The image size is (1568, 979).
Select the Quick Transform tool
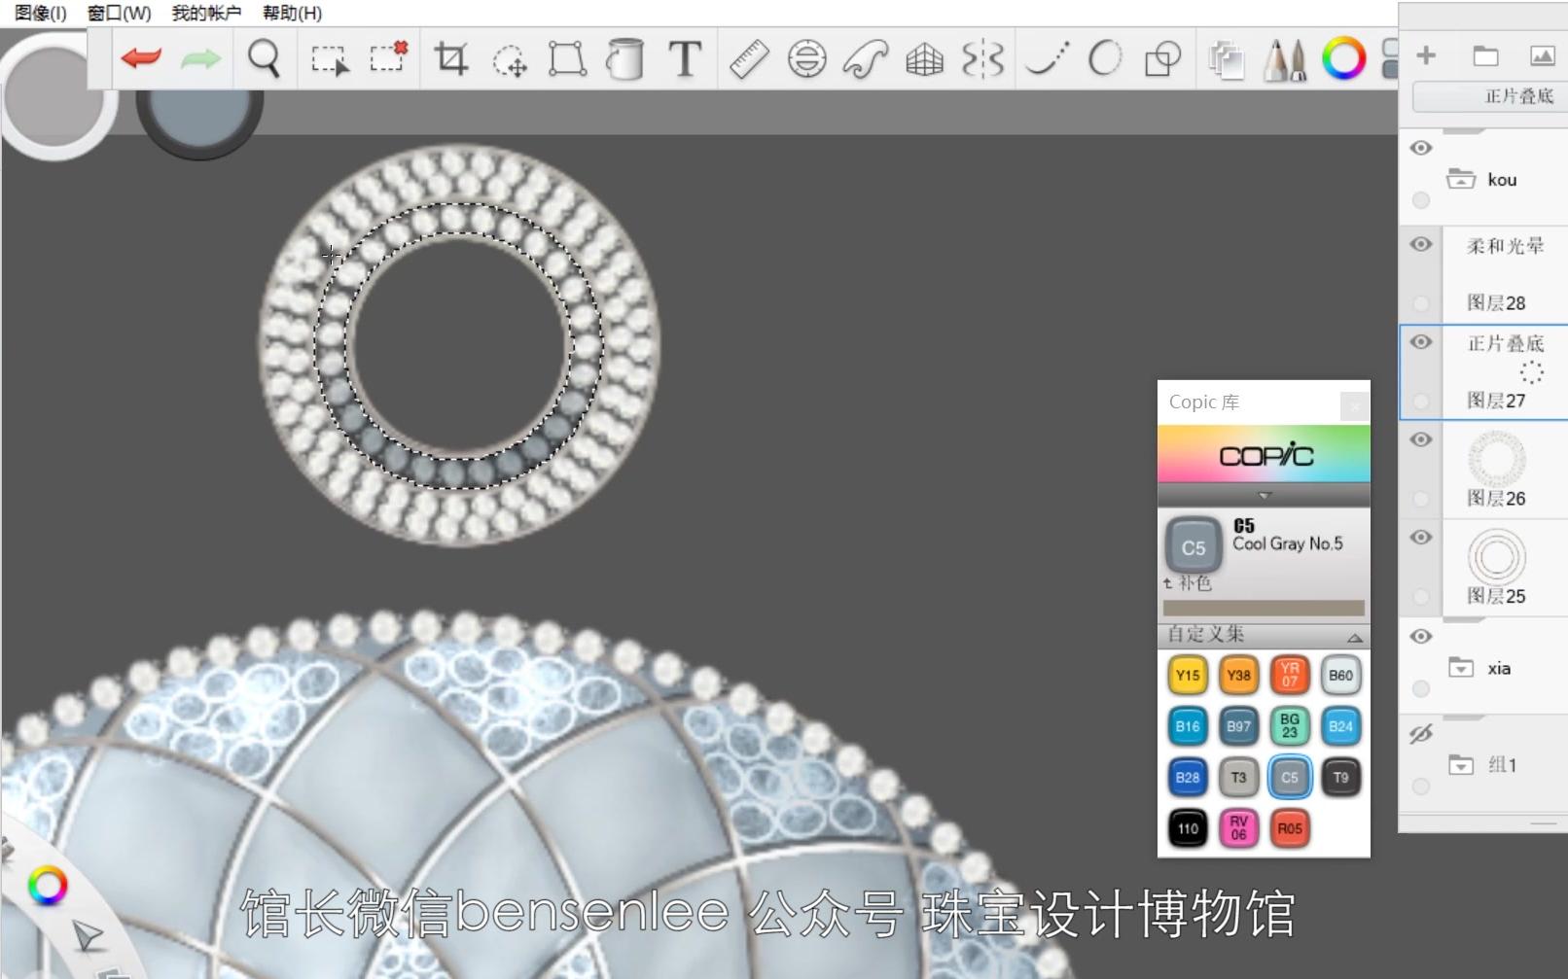pos(509,60)
